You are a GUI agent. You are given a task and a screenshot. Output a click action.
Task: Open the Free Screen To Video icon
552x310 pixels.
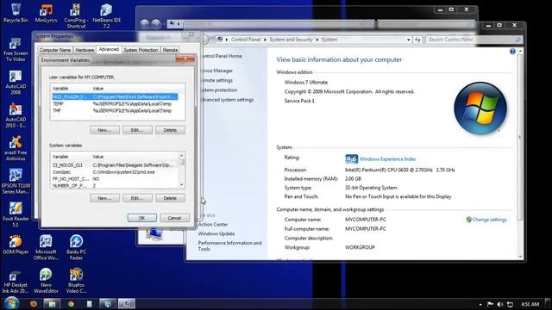[16, 50]
